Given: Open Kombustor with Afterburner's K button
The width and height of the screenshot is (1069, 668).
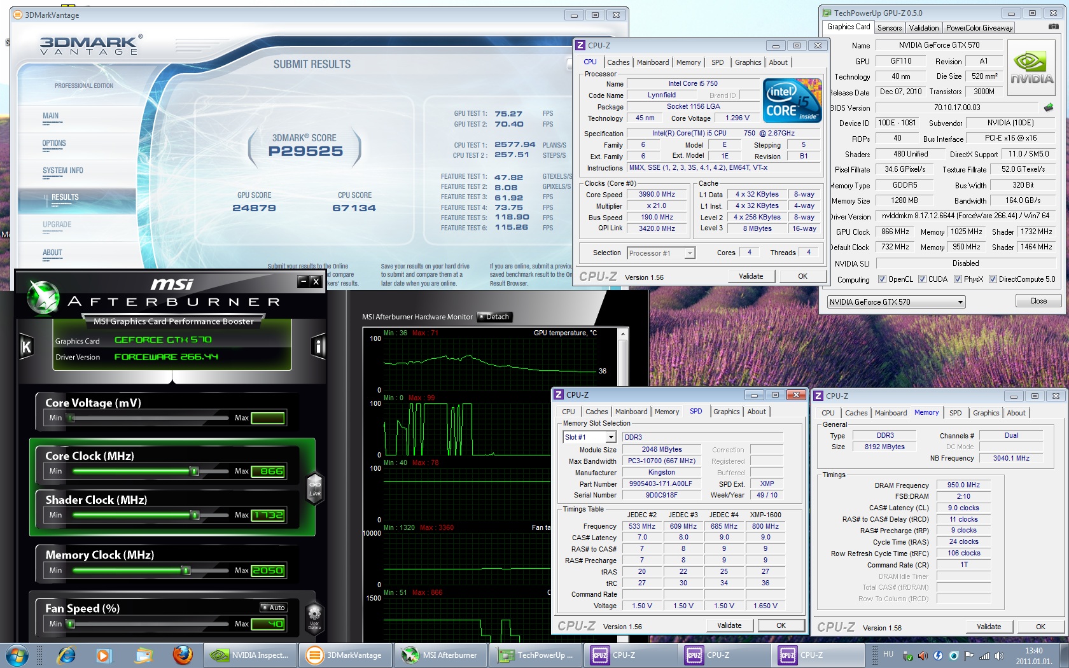Looking at the screenshot, I should tap(26, 347).
